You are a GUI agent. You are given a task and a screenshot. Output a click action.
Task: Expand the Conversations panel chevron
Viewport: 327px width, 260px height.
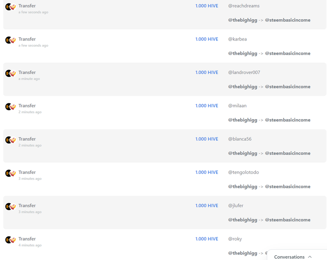point(310,257)
